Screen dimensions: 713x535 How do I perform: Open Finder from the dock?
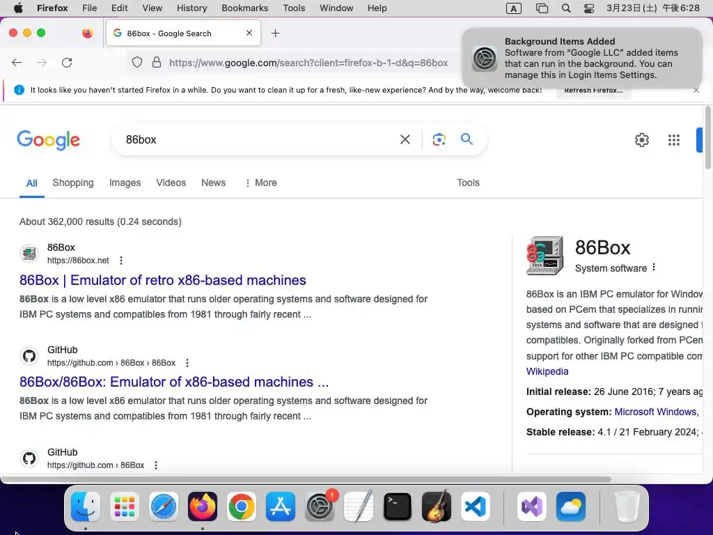pos(86,506)
